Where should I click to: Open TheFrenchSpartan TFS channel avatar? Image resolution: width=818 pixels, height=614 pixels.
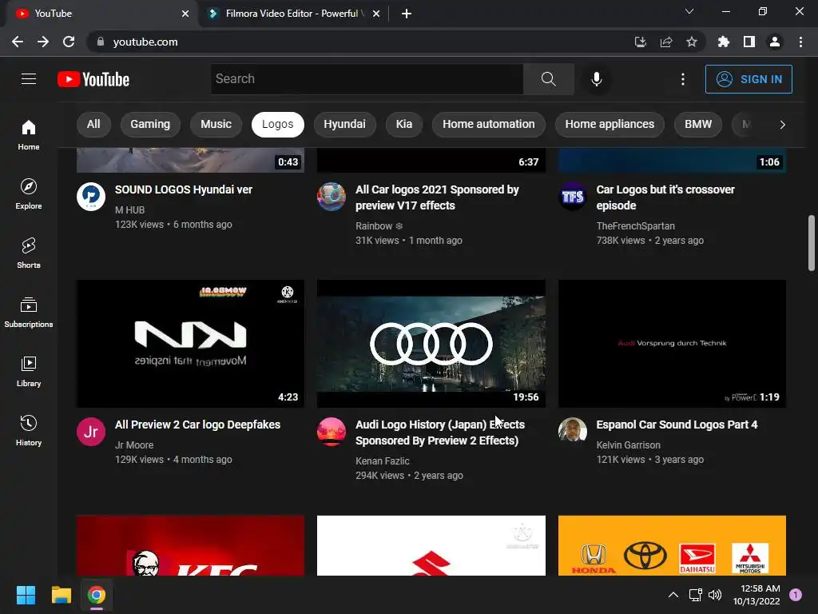(x=572, y=197)
